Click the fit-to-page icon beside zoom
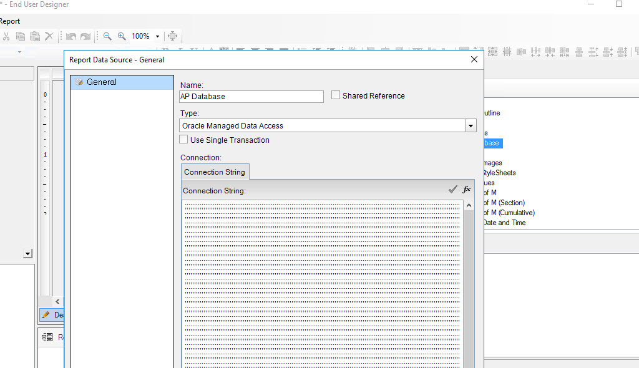639x368 pixels. 173,36
